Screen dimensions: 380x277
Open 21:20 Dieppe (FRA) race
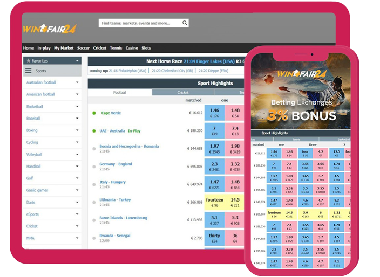[213, 71]
